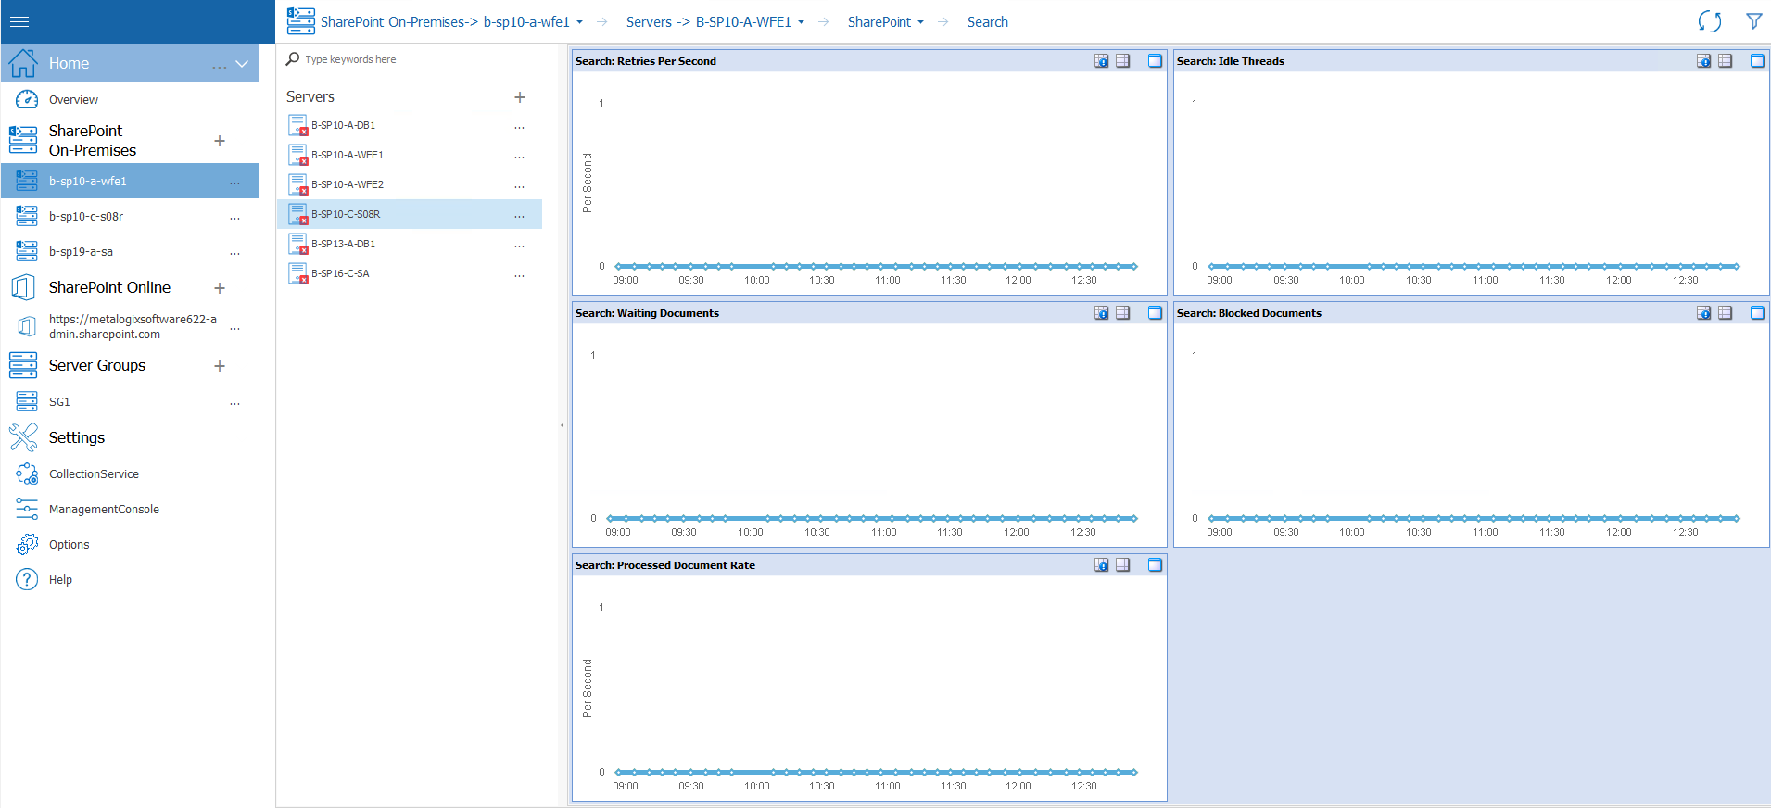The width and height of the screenshot is (1771, 808).
Task: Maximize the Waiting Documents panel
Action: click(x=1155, y=313)
